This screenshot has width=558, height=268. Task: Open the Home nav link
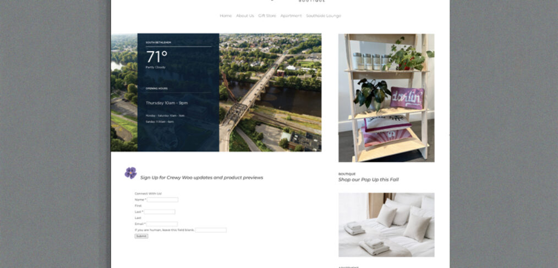226,15
